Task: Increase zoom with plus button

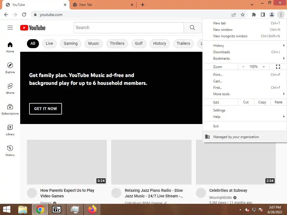Action: click(264, 67)
